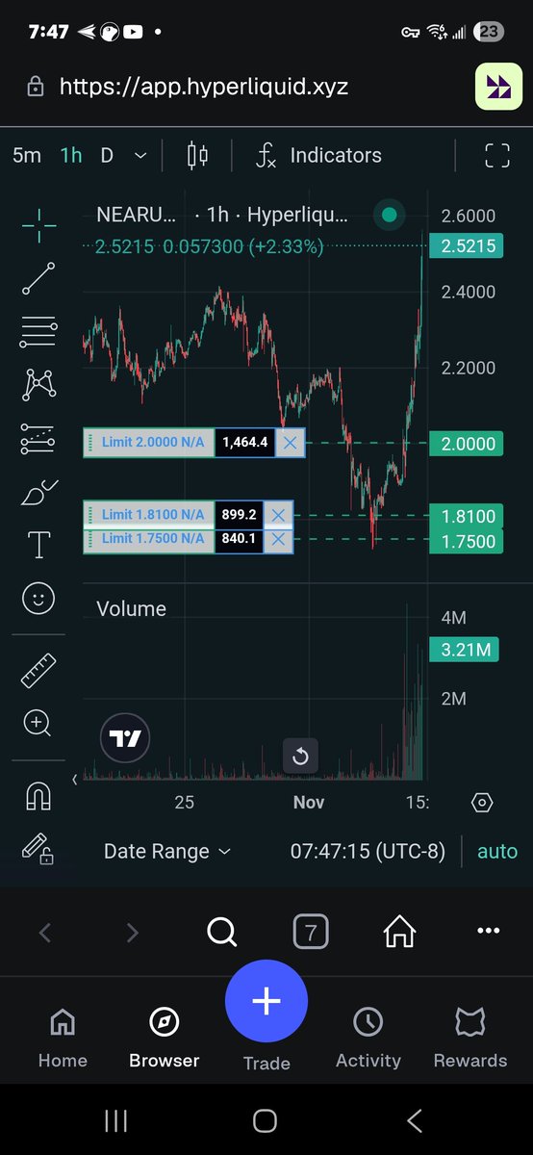This screenshot has height=1155, width=533.
Task: Click the site lock security icon
Action: point(36,88)
